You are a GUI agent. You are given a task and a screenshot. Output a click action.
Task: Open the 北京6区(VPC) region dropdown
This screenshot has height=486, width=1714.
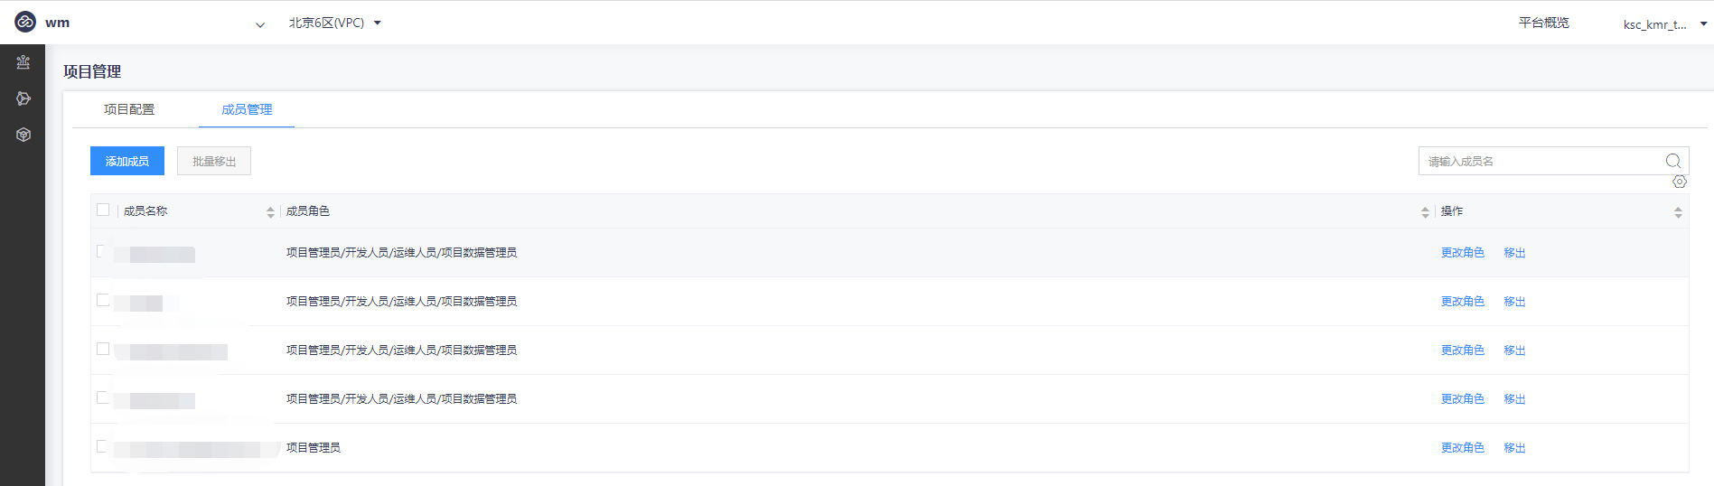coord(335,23)
